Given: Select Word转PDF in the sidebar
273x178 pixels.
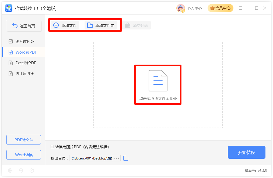Looking at the screenshot, I should [23, 52].
